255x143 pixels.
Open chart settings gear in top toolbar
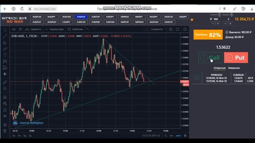coord(171,29)
